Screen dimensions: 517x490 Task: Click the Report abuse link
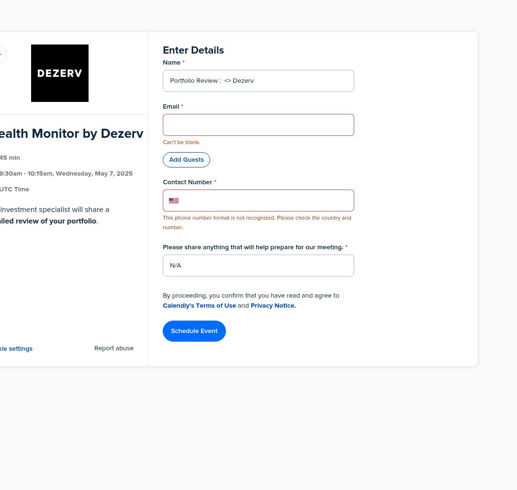click(x=114, y=348)
